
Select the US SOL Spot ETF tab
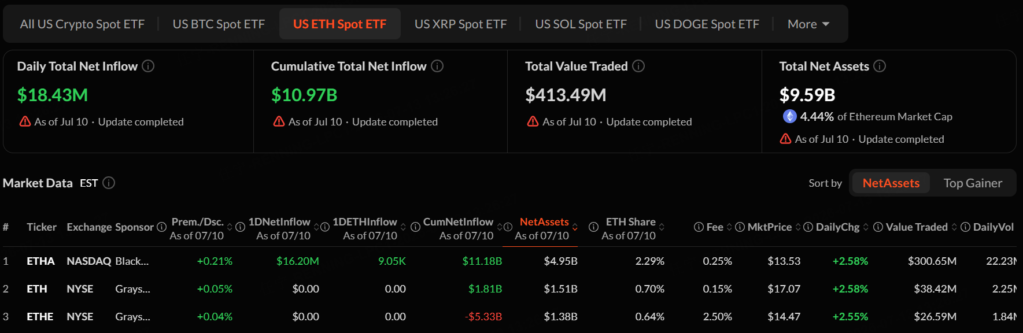581,24
